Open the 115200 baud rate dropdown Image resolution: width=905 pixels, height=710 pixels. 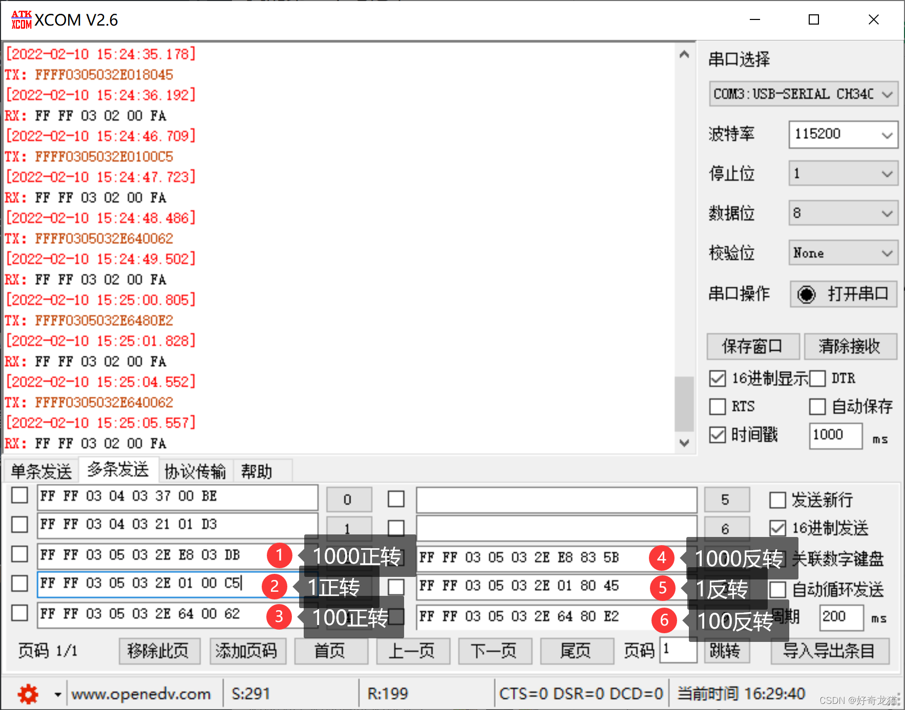pos(843,135)
